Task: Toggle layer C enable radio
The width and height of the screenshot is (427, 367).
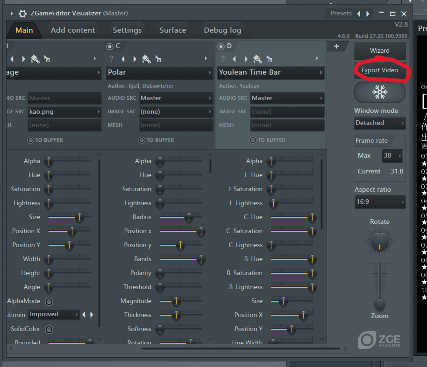Action: 110,47
